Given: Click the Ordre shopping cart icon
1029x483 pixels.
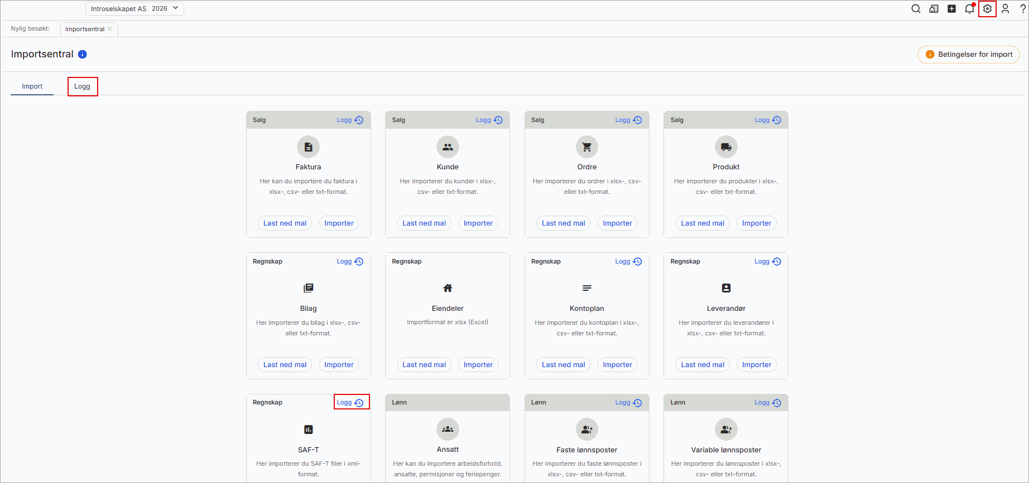Looking at the screenshot, I should click(586, 147).
